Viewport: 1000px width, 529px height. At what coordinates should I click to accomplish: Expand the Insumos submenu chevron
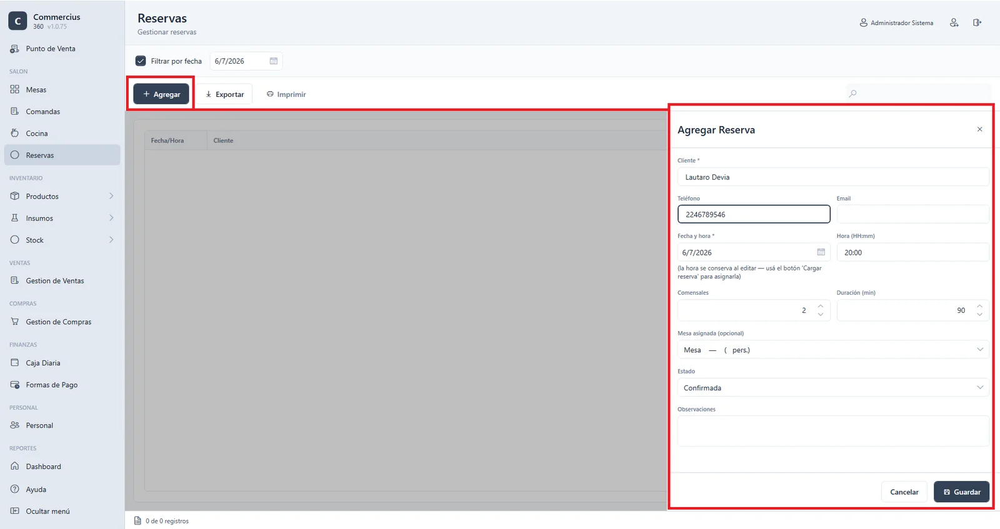coord(111,218)
